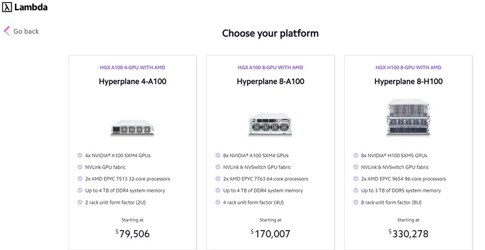Click checkmark icon beside 4 rack unit form factor

point(218,202)
